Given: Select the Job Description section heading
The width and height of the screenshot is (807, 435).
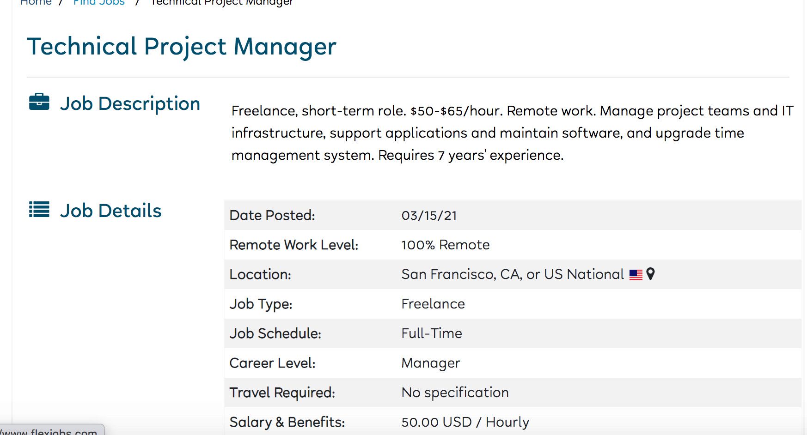Looking at the screenshot, I should point(130,103).
